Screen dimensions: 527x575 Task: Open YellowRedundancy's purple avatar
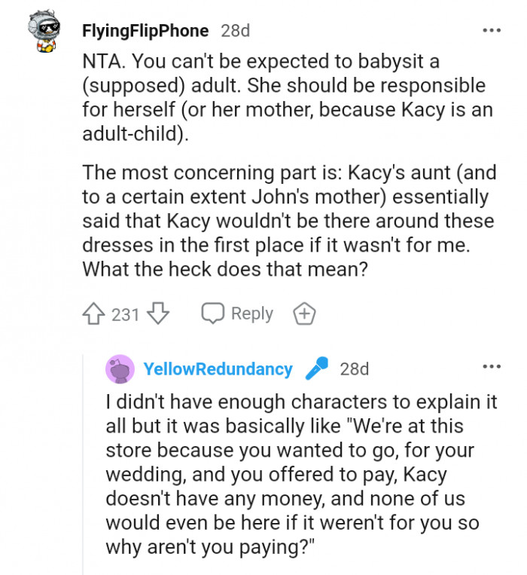click(120, 369)
